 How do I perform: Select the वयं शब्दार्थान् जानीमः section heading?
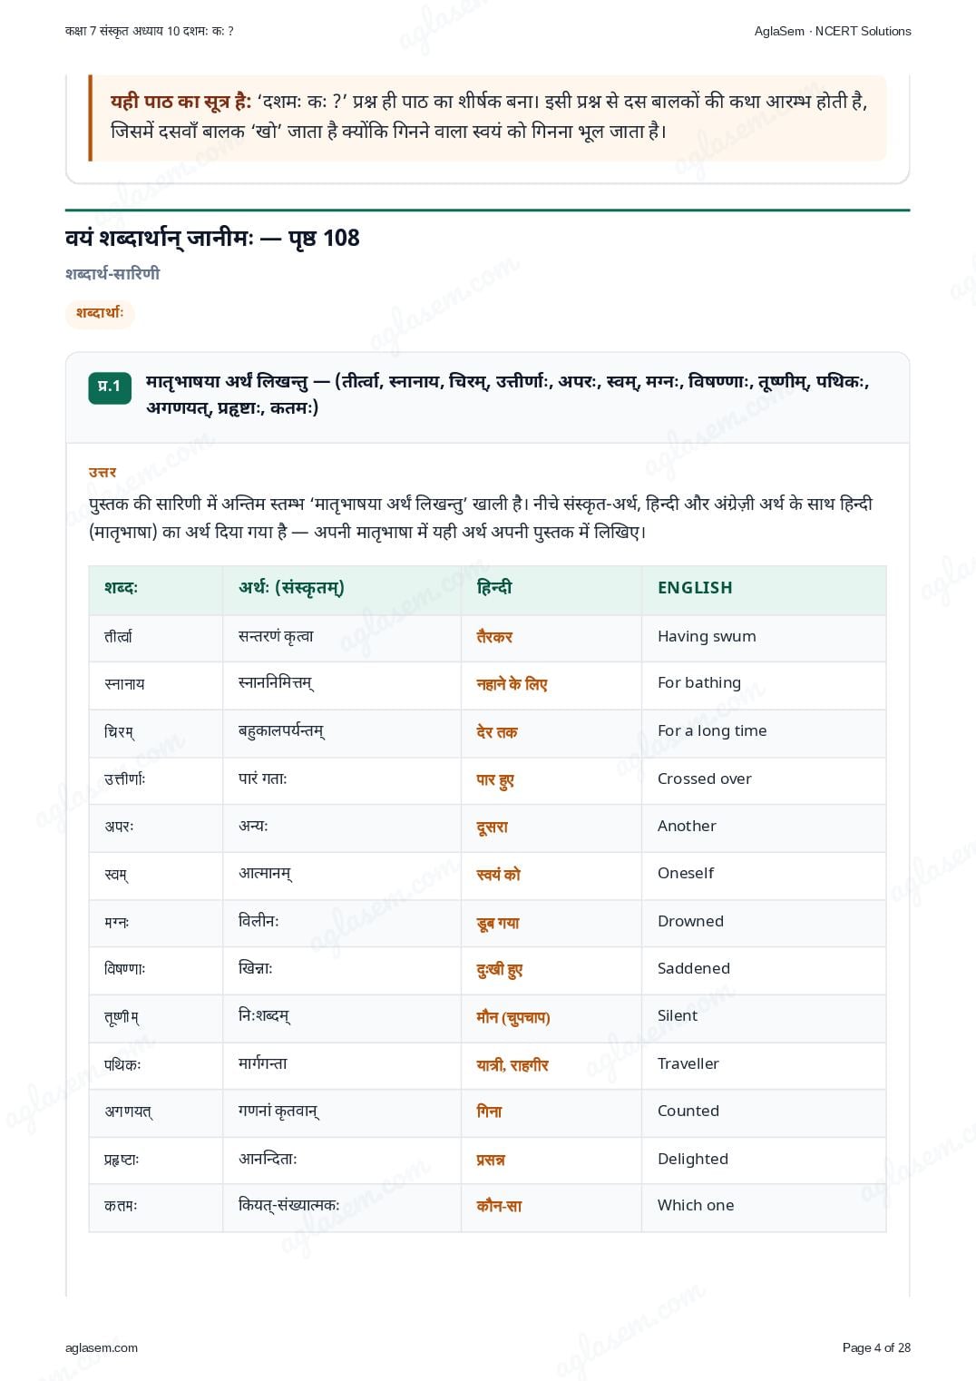[x=212, y=239]
